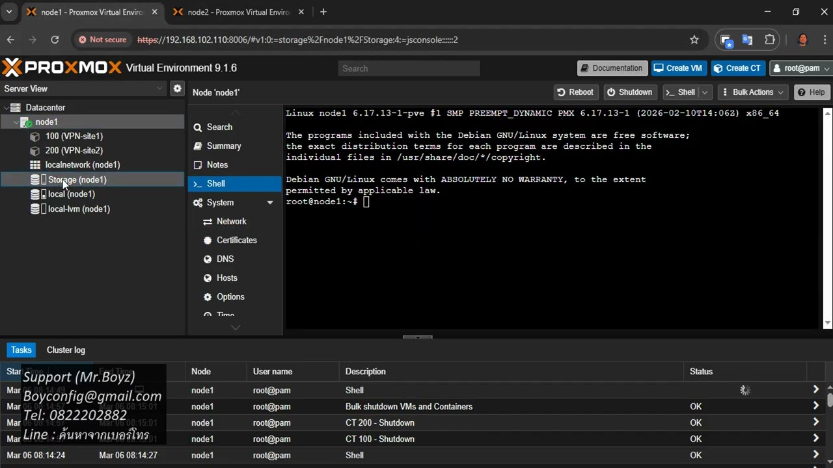Select Storage (node1) in resource tree
Viewport: 833px width, 468px height.
77,179
